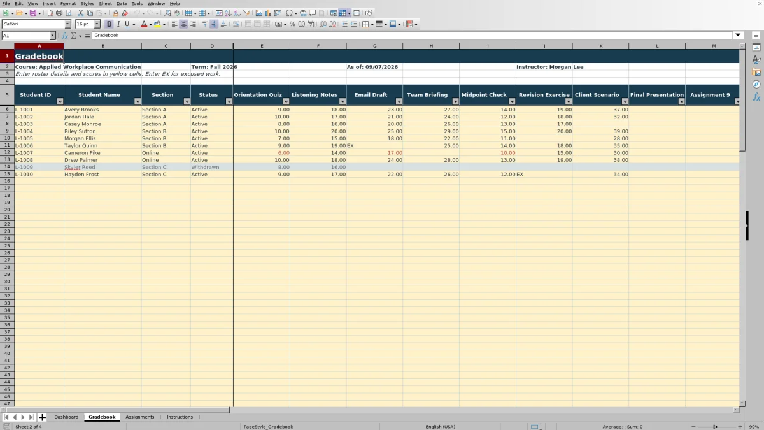The width and height of the screenshot is (764, 430).
Task: Switch to the Assignments sheet tab
Action: pyautogui.click(x=140, y=417)
